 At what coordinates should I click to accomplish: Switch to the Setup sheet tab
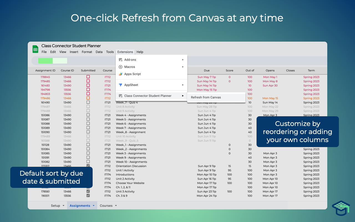tap(55, 206)
